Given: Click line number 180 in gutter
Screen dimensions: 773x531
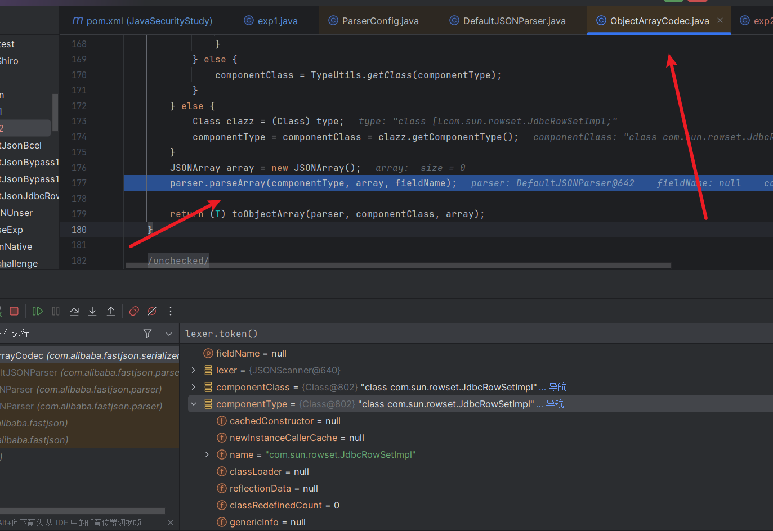Looking at the screenshot, I should [x=79, y=229].
